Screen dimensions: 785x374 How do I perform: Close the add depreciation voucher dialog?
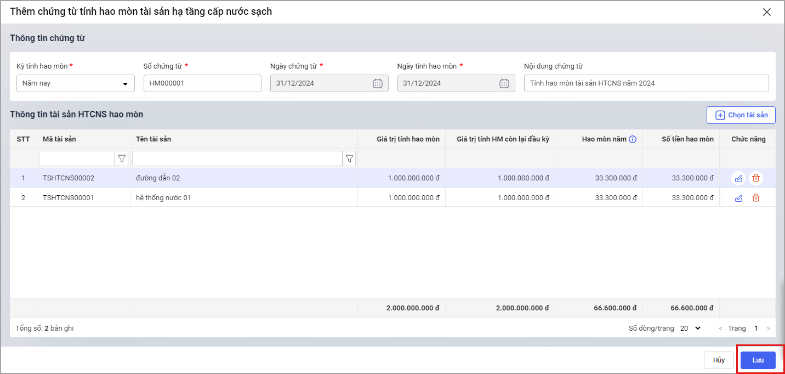click(x=767, y=12)
